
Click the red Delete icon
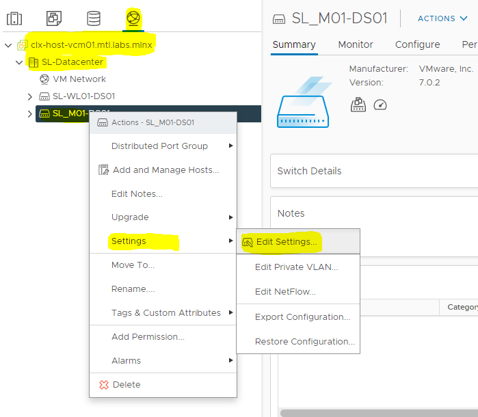[x=104, y=385]
